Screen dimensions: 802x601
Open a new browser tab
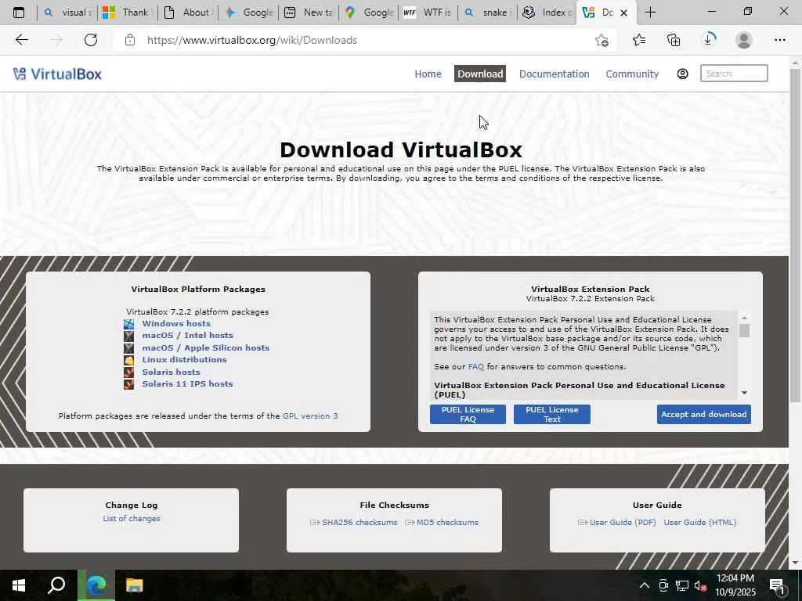tap(650, 13)
